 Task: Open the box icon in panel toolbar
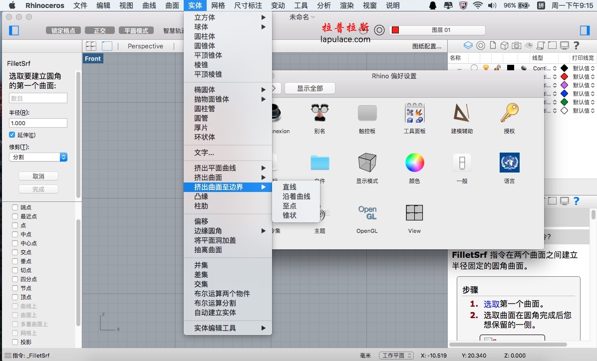pos(504,46)
